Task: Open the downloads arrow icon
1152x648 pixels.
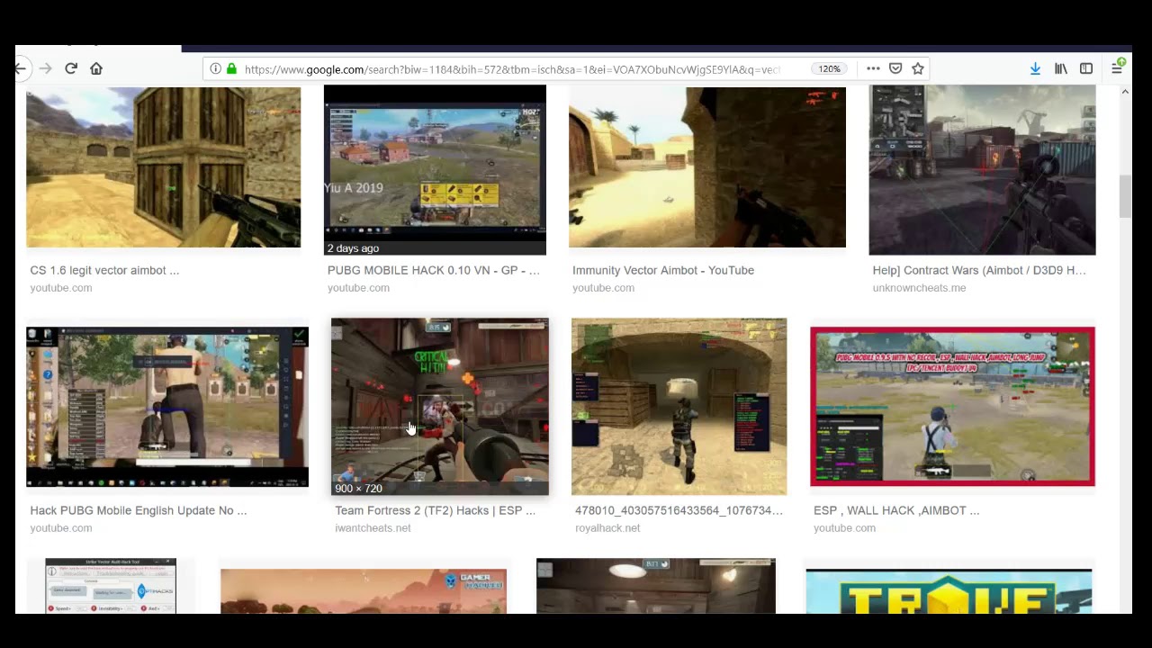Action: click(x=1035, y=68)
